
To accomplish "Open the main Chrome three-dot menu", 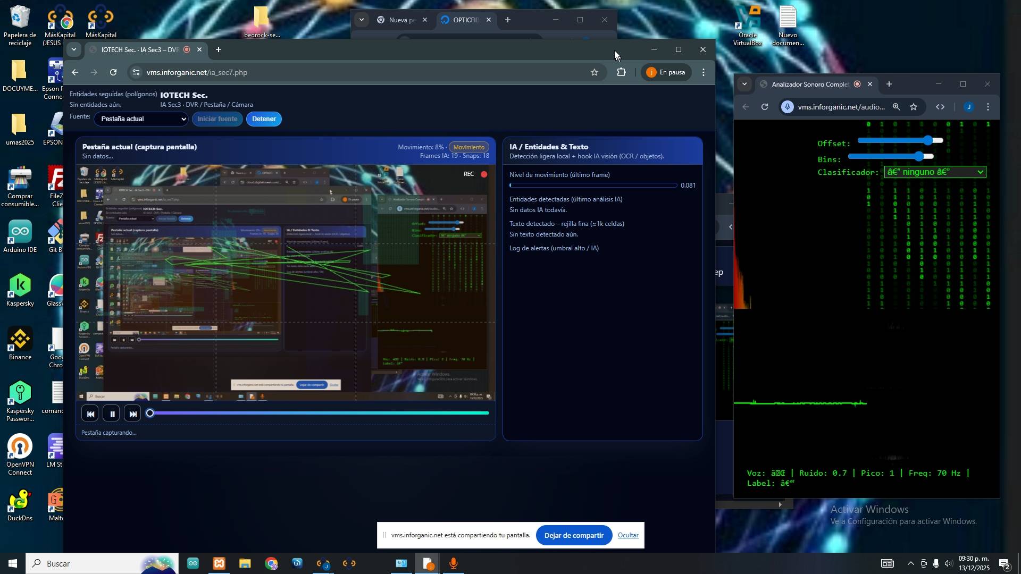I will coord(704,72).
